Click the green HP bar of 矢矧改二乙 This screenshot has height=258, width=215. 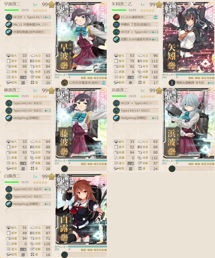point(119,10)
